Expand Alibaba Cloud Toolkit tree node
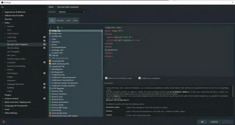The width and height of the screenshot is (235, 125). (x=3, y=16)
